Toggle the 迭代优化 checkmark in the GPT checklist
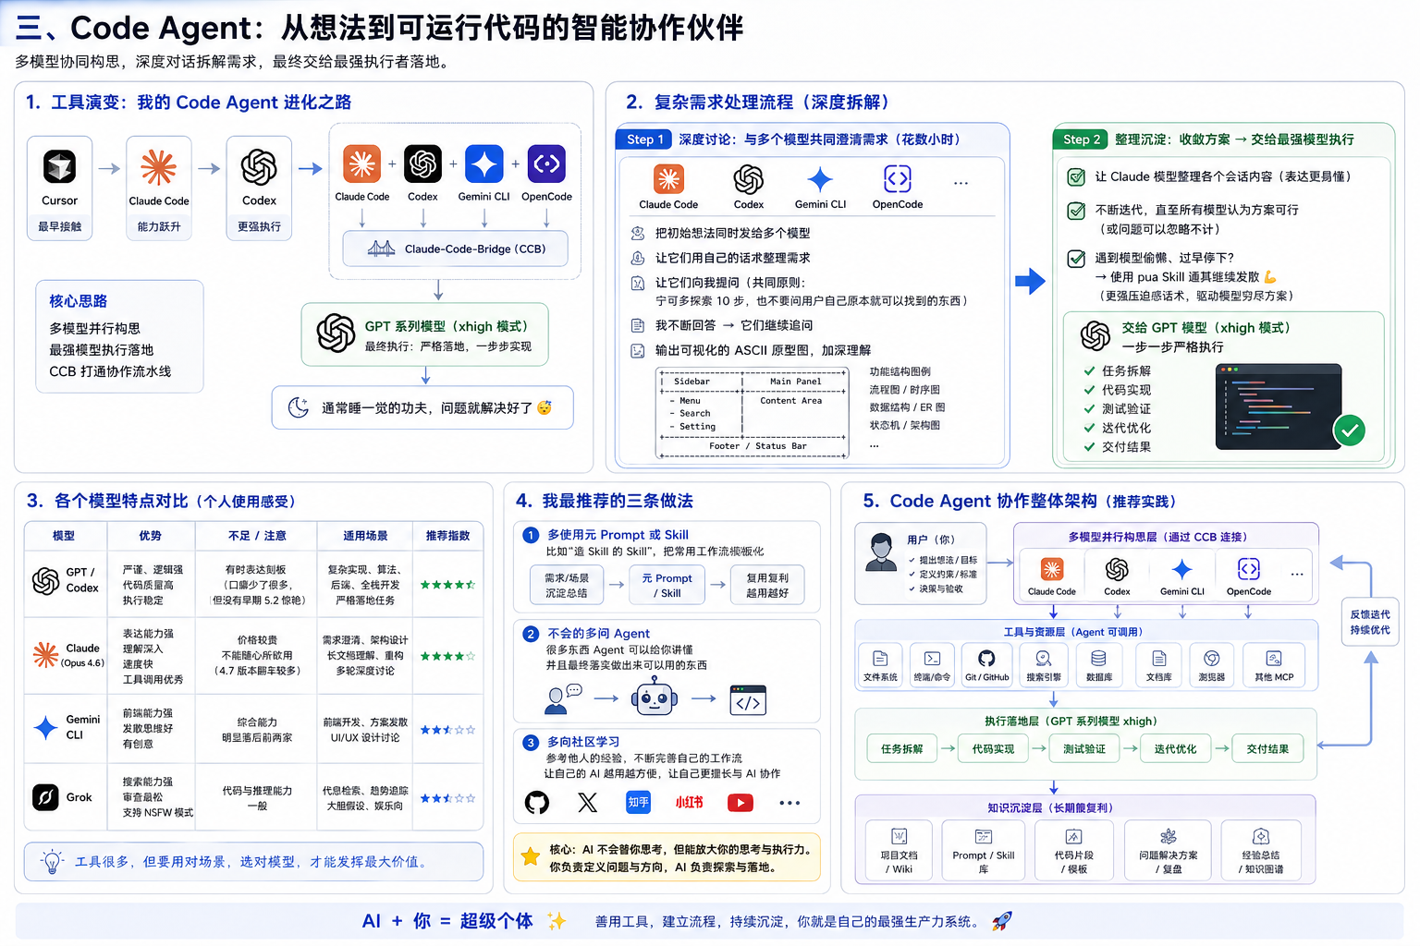 [1090, 428]
